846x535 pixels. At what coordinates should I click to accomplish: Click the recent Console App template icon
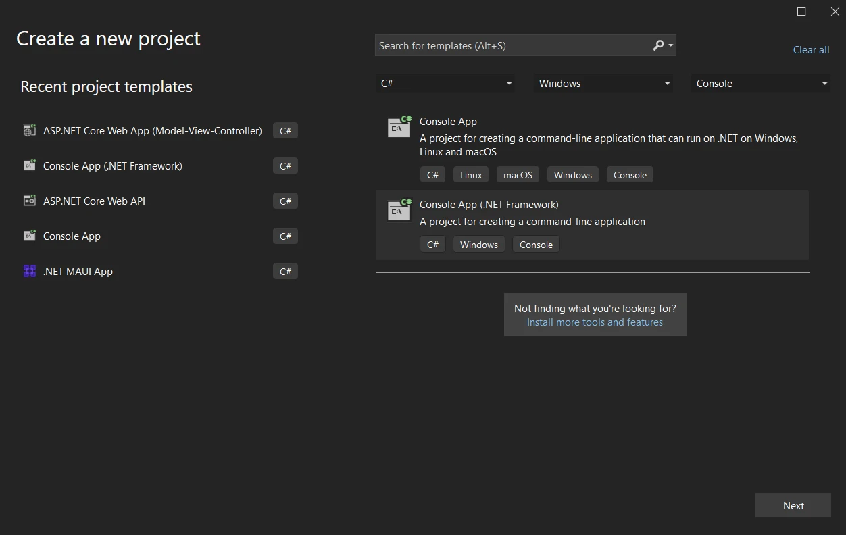click(29, 236)
